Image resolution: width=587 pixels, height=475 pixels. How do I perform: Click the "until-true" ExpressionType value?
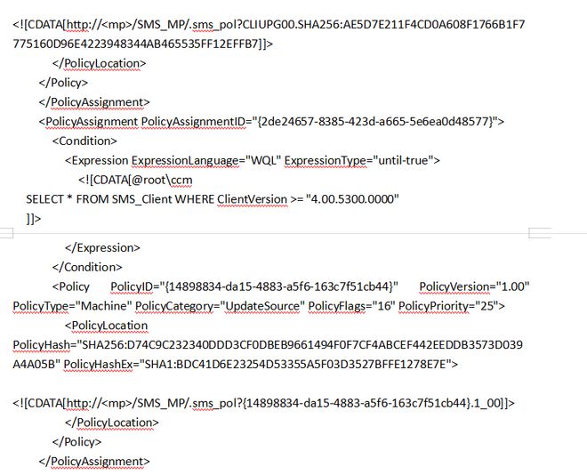pyautogui.click(x=401, y=160)
